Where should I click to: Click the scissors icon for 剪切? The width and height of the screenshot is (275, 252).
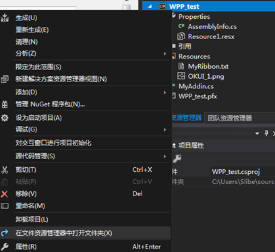pos(5,170)
